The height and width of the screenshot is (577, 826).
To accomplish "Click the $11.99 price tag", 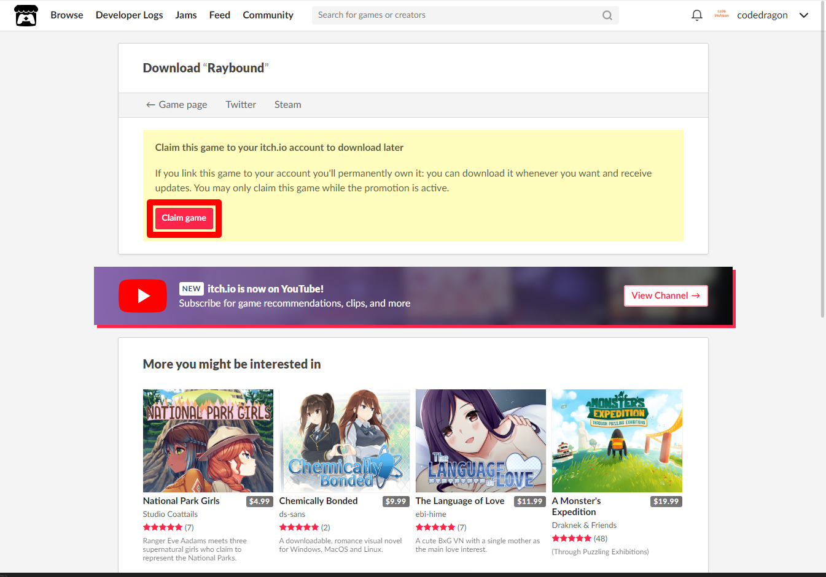I will 529,502.
